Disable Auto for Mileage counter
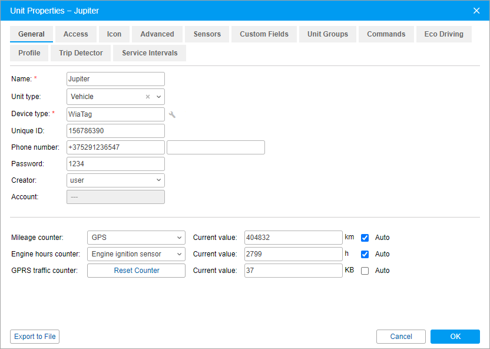 365,238
